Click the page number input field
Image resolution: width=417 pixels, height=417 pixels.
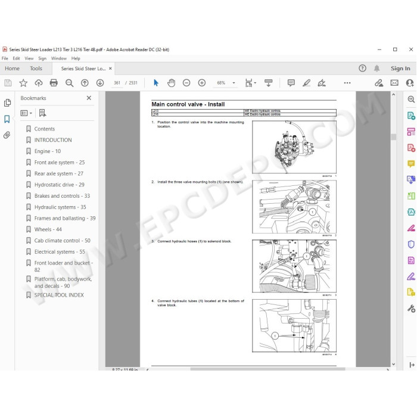[x=117, y=83]
